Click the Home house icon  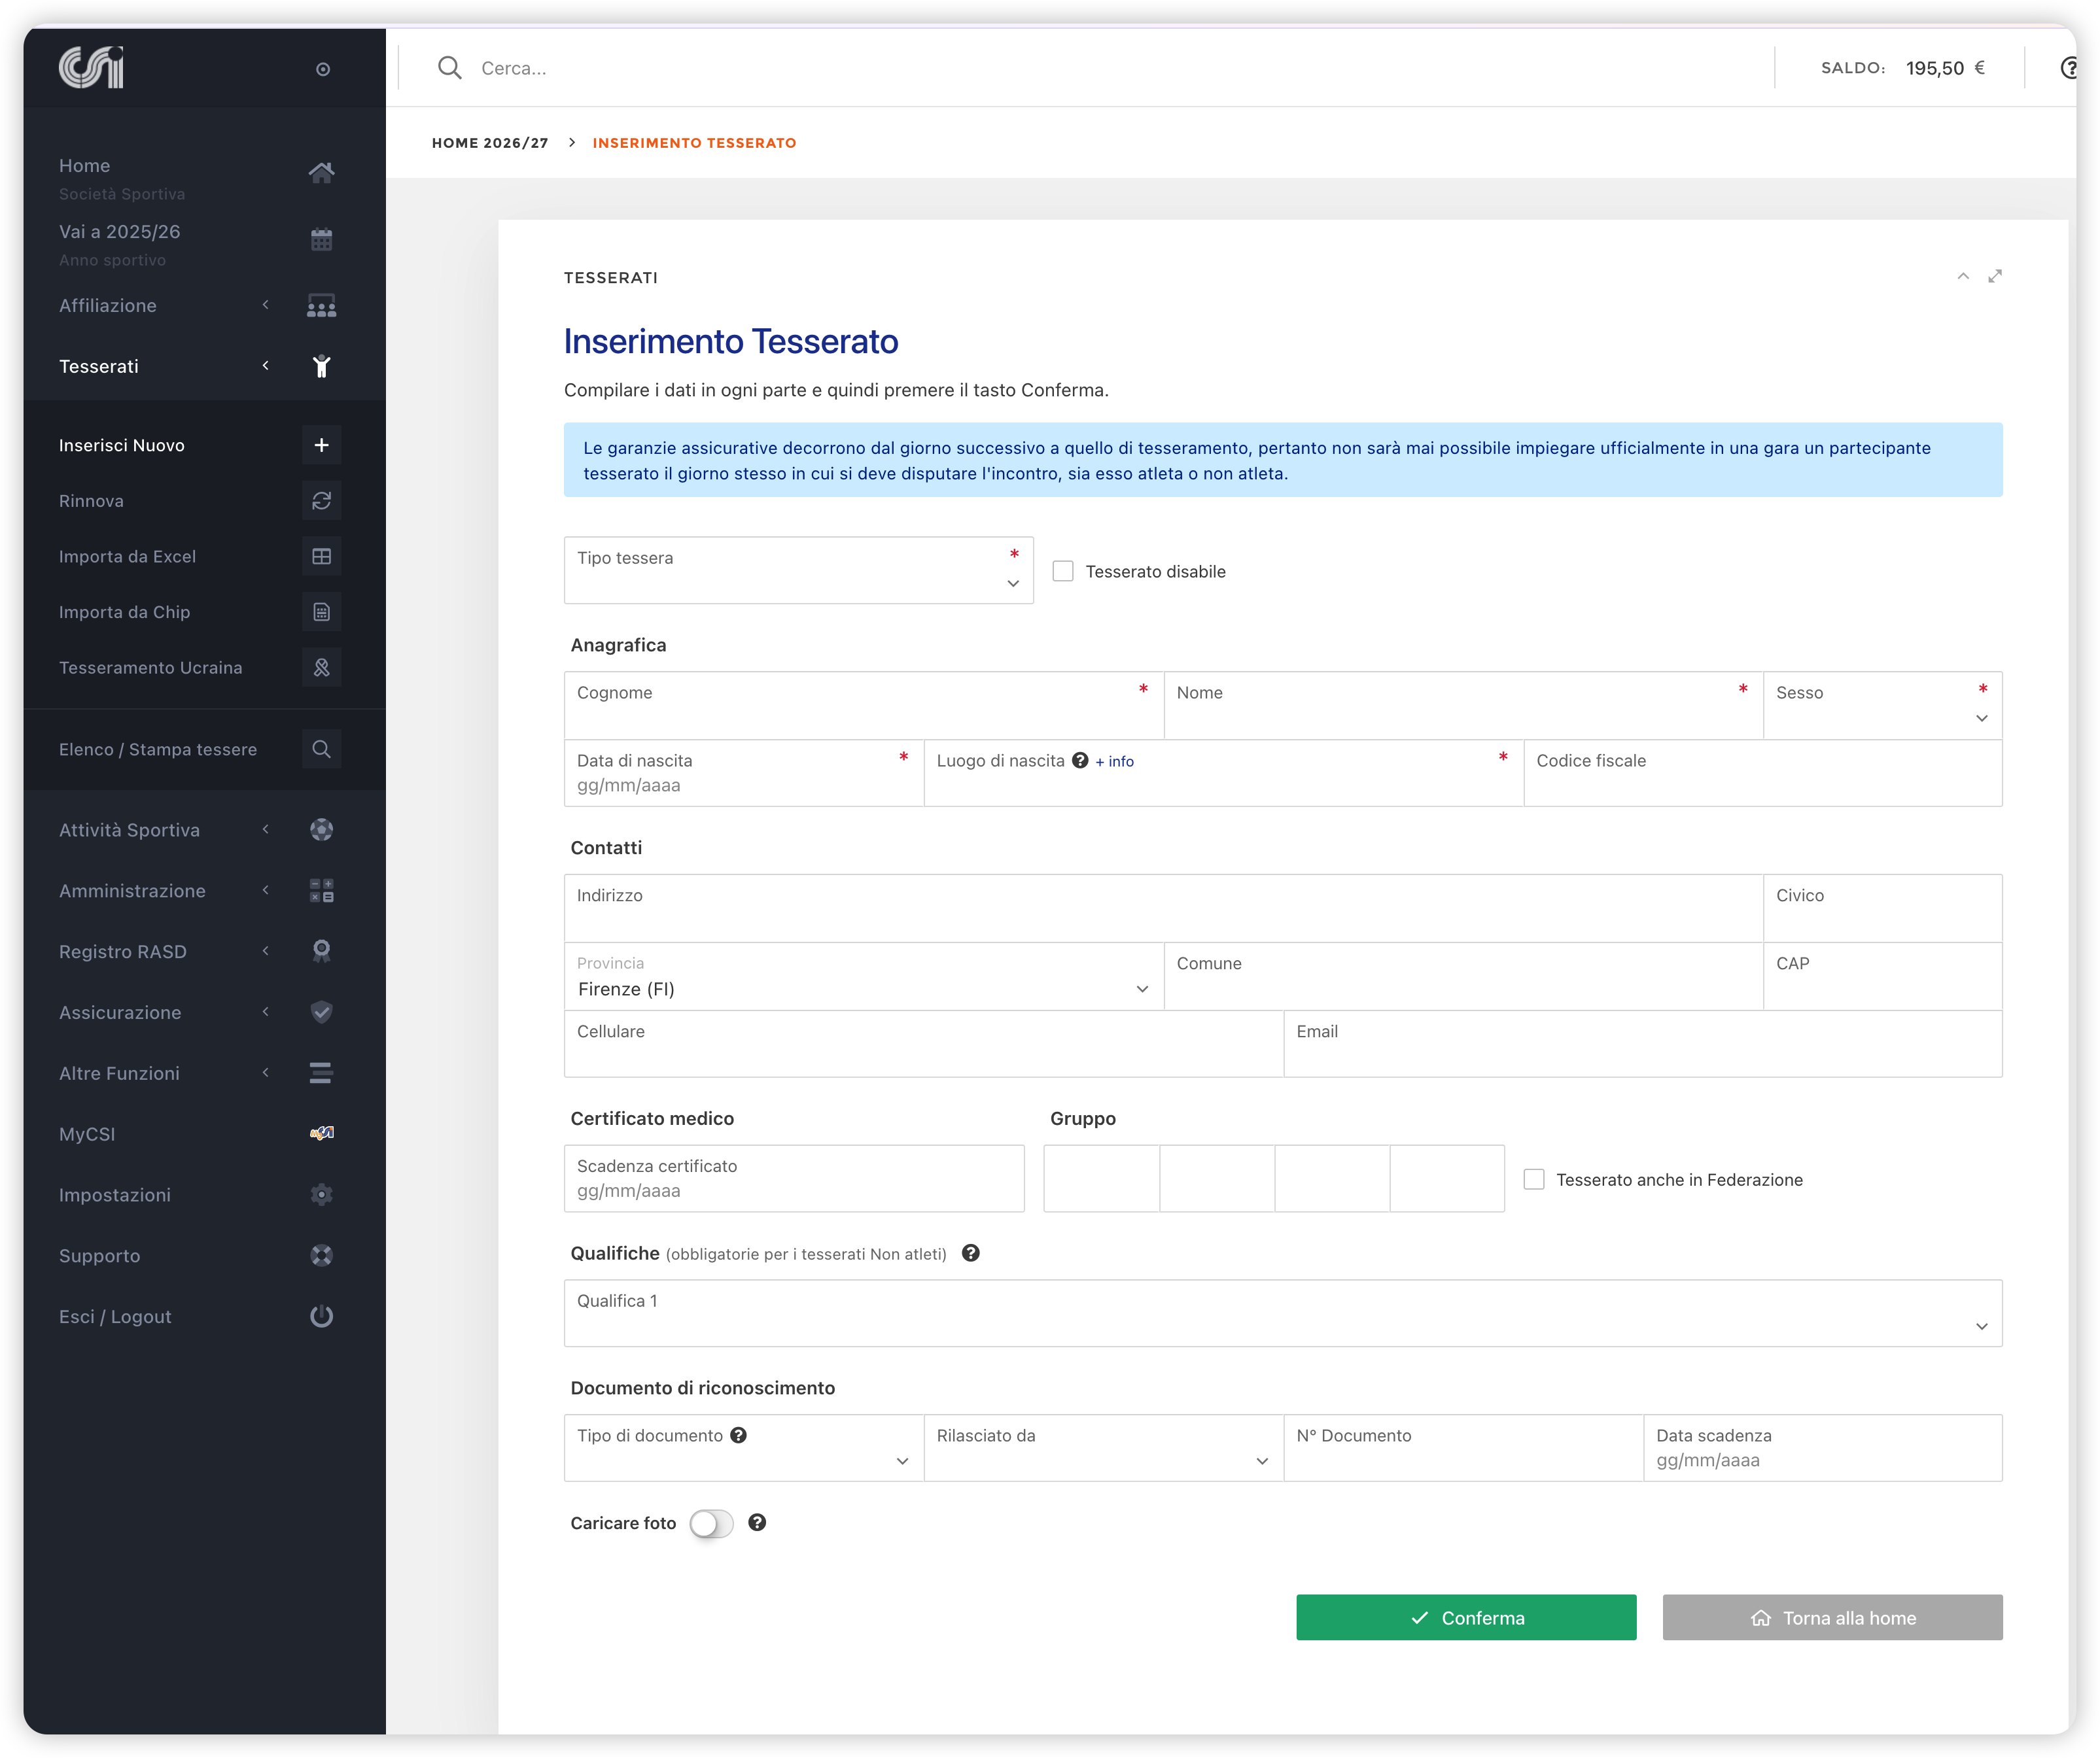tap(321, 172)
